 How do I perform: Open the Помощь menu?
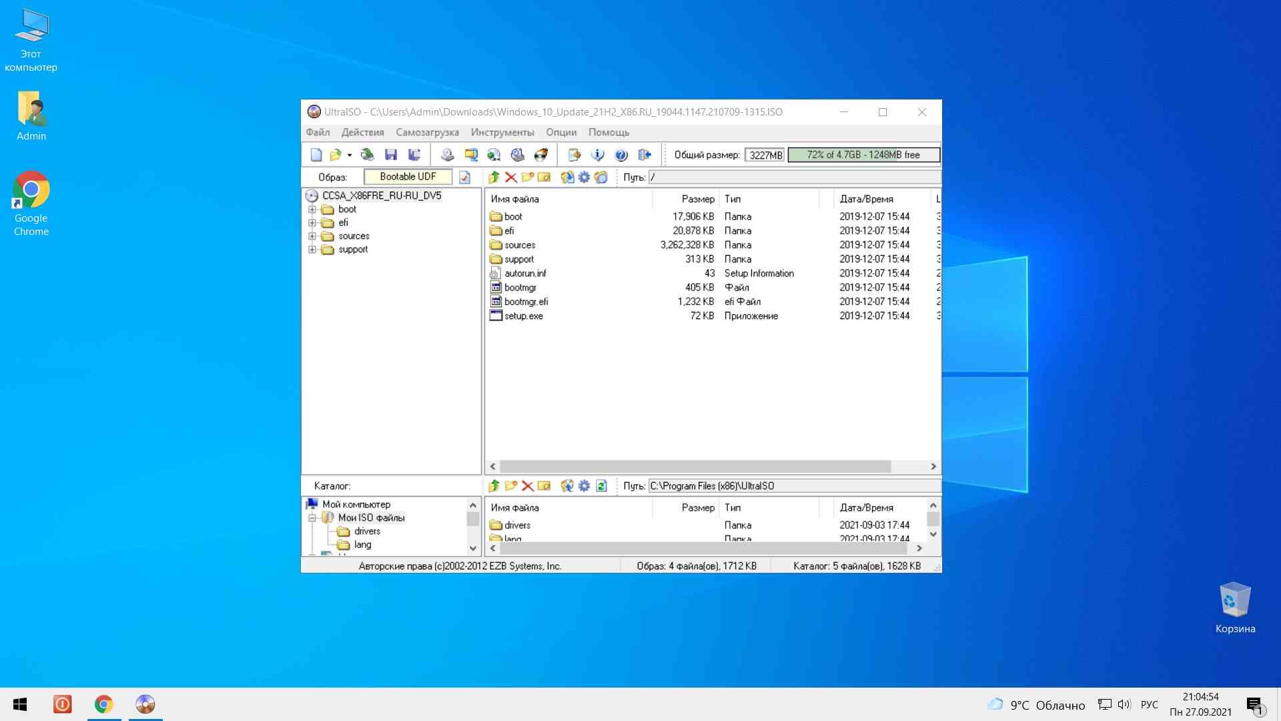pyautogui.click(x=609, y=132)
